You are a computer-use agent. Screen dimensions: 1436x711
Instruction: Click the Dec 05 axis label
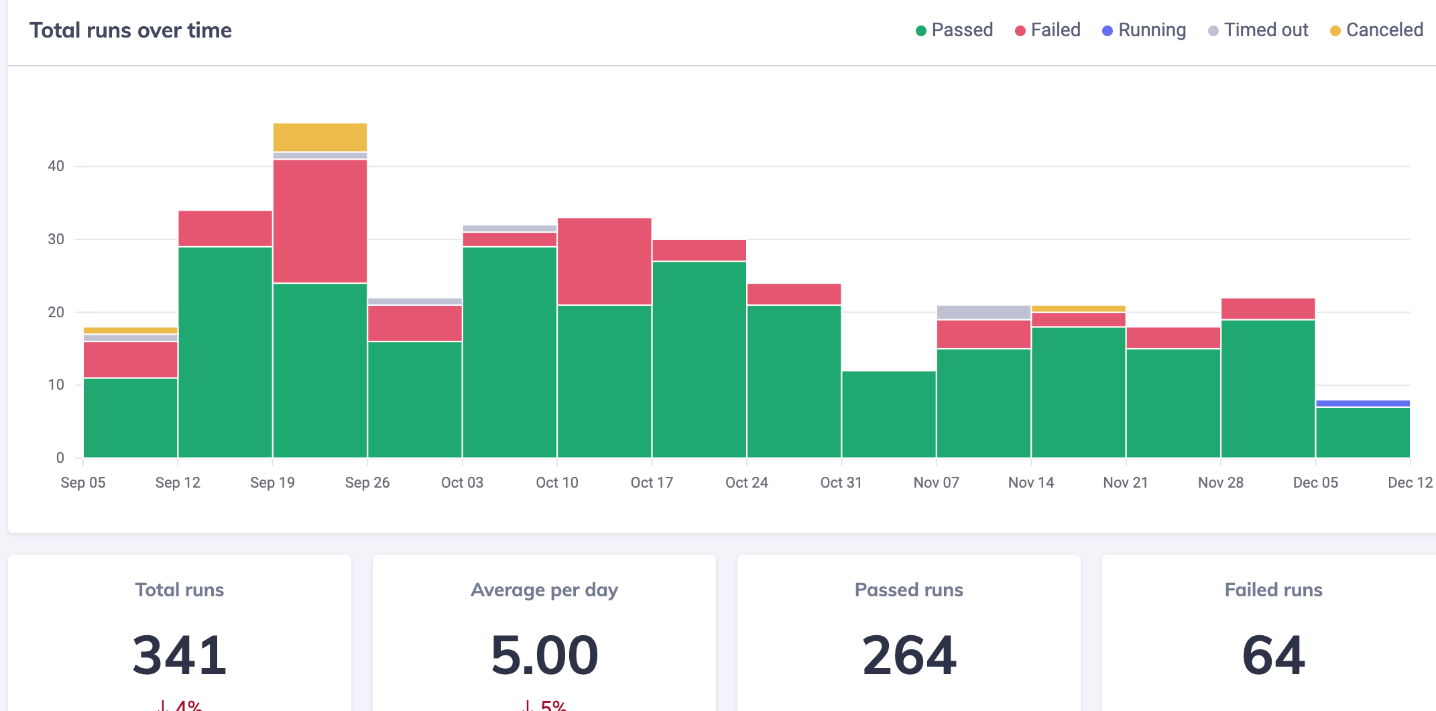pos(1315,482)
